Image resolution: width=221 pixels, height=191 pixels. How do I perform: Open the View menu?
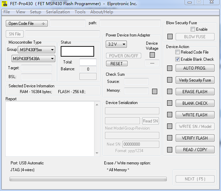(20, 12)
